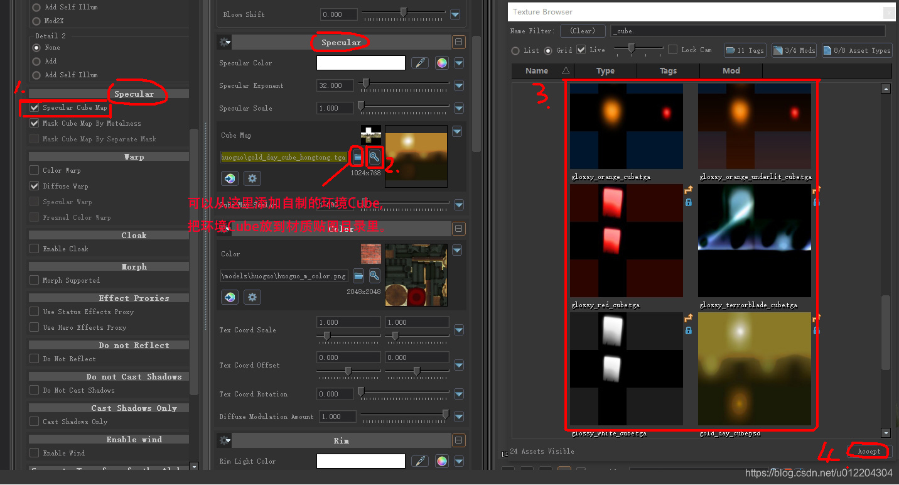The height and width of the screenshot is (485, 899).
Task: Click the 3/4 Mods filter button
Action: point(794,50)
